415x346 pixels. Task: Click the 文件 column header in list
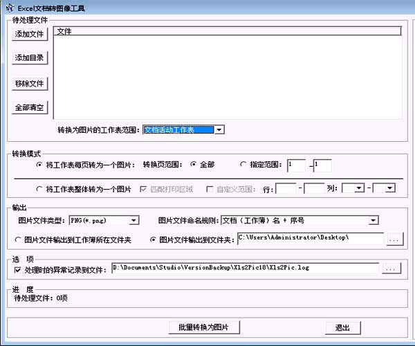coord(228,31)
